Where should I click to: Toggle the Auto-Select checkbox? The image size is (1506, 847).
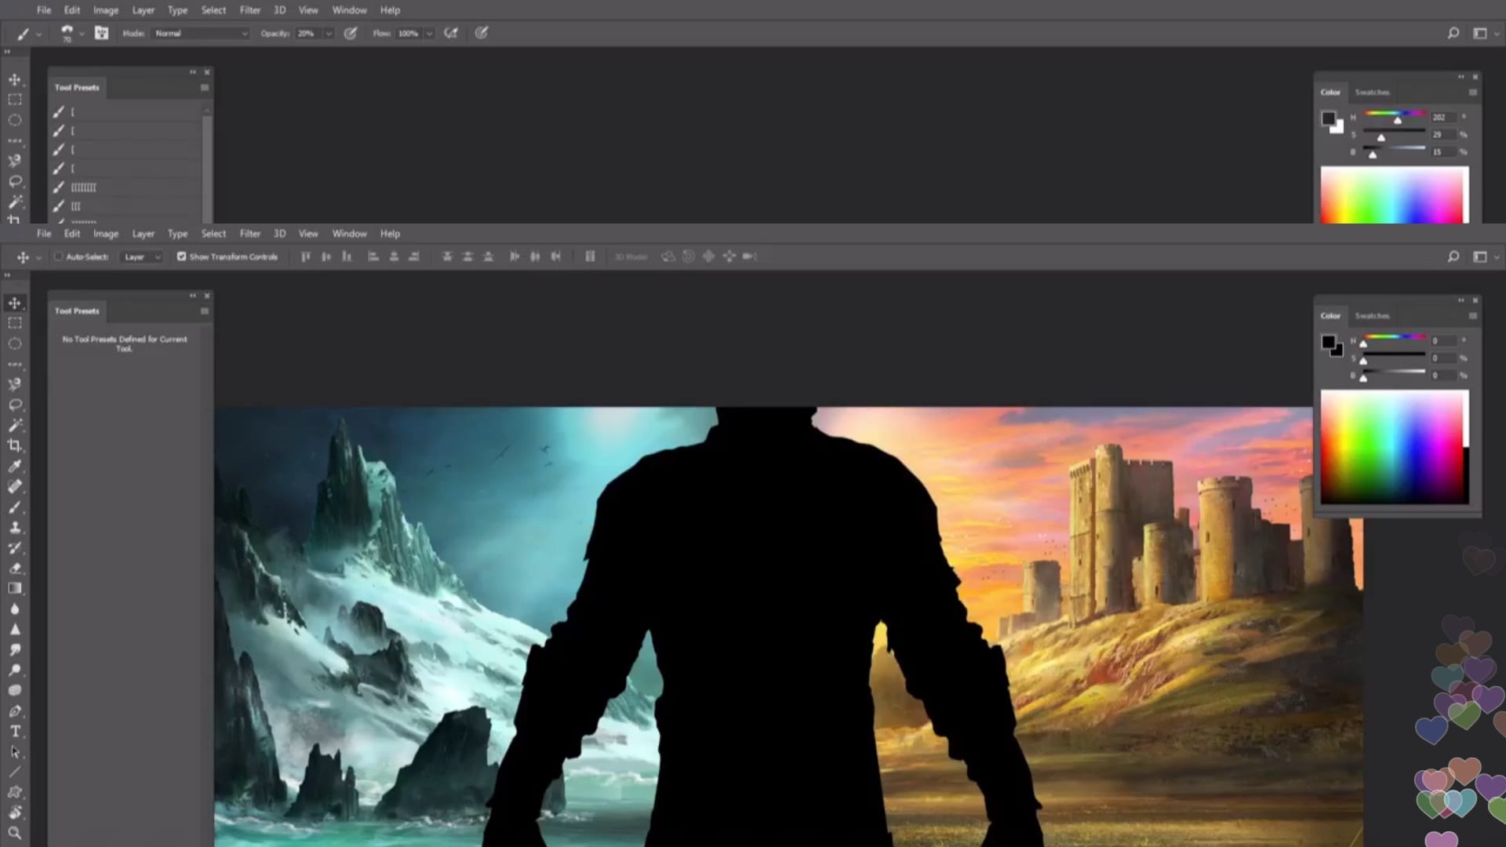(x=58, y=256)
